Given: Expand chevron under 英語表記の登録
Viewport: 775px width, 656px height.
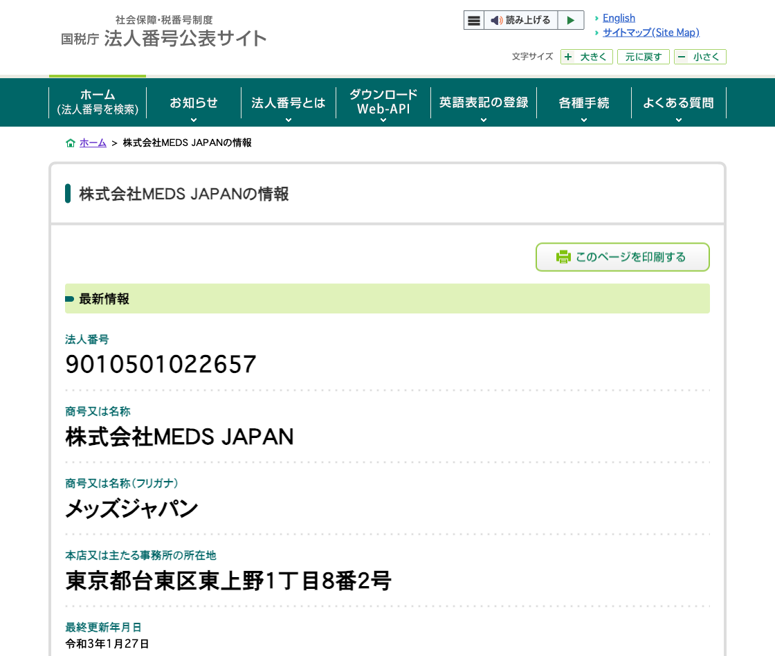Looking at the screenshot, I should coord(484,120).
